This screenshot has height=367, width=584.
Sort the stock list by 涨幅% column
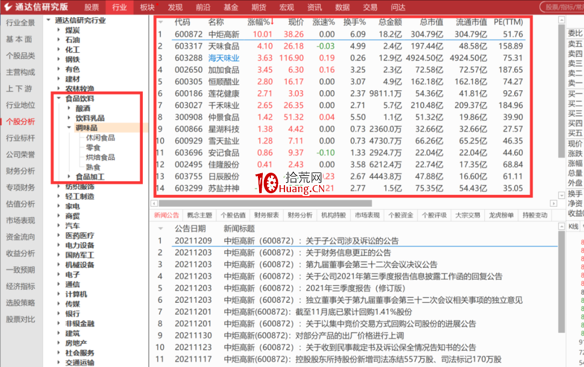pos(260,22)
